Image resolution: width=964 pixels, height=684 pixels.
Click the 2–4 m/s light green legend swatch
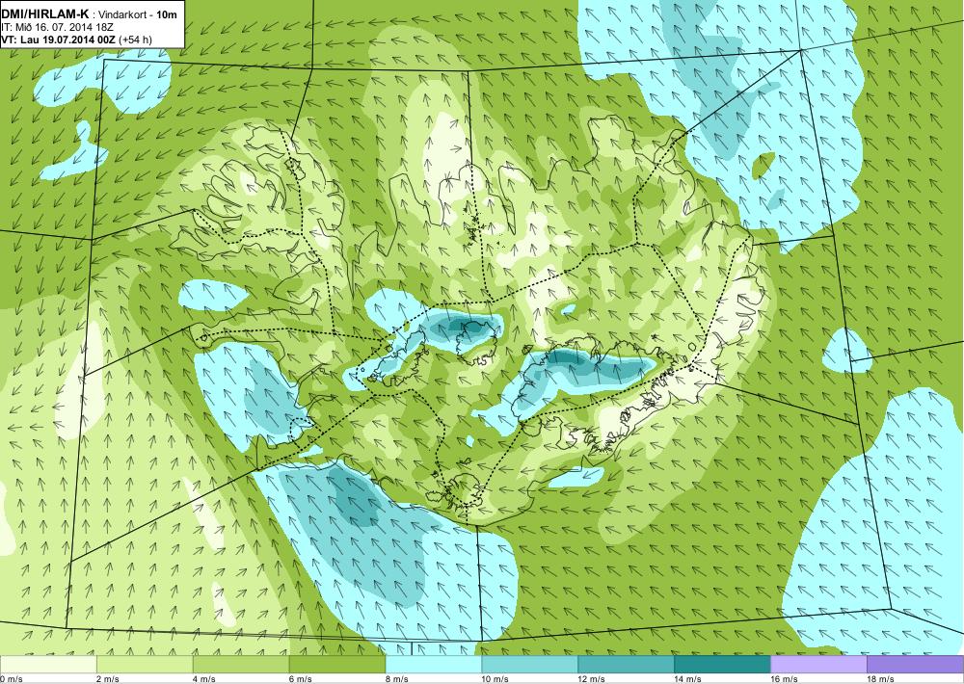tap(145, 665)
